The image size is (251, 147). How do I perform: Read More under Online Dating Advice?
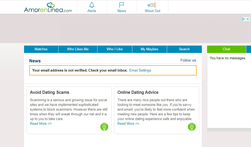[x=128, y=123]
